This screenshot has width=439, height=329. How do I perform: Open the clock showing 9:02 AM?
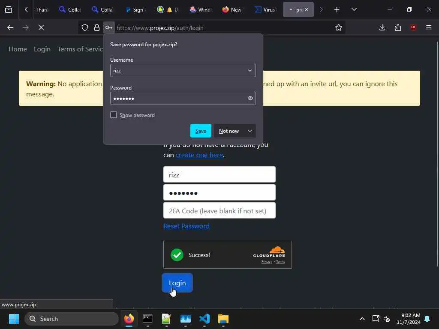tap(409, 319)
